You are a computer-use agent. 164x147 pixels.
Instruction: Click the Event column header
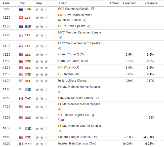(63, 3)
